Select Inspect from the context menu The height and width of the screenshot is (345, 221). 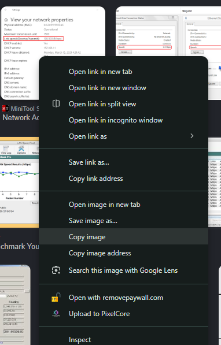(123, 339)
